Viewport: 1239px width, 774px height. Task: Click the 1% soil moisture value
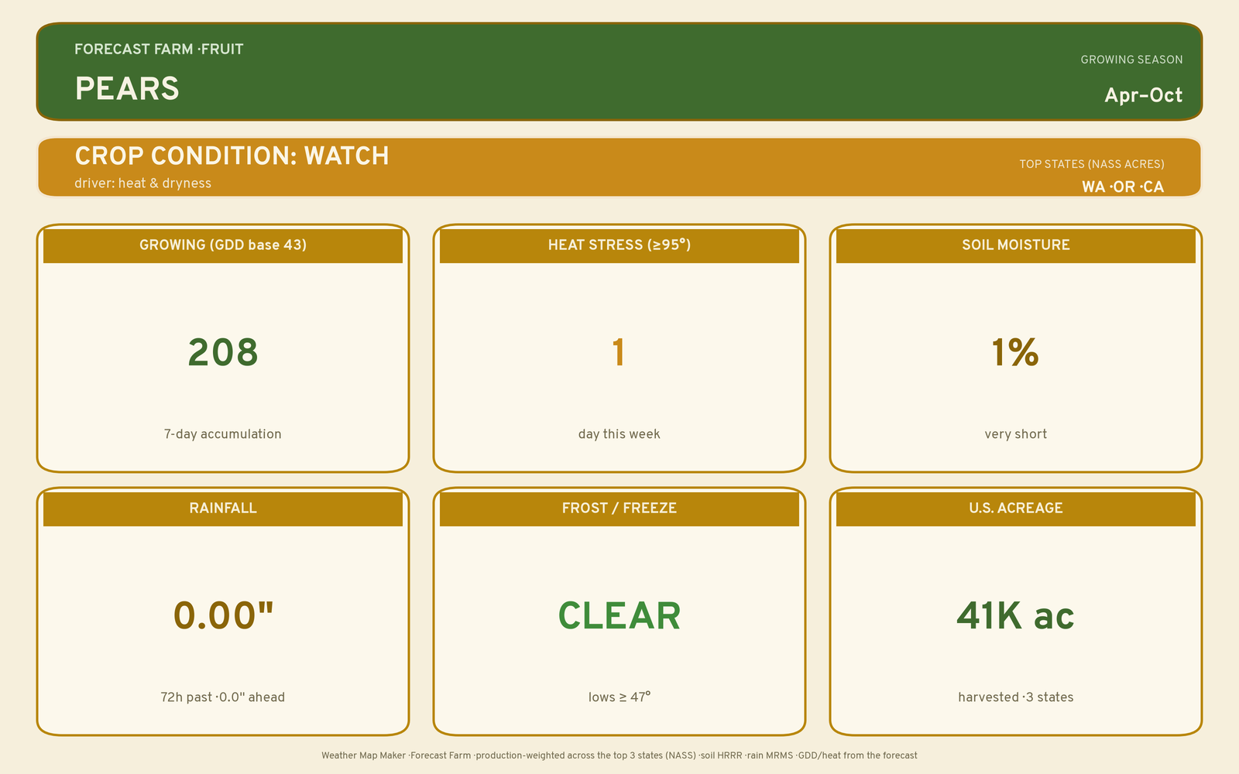point(1015,353)
